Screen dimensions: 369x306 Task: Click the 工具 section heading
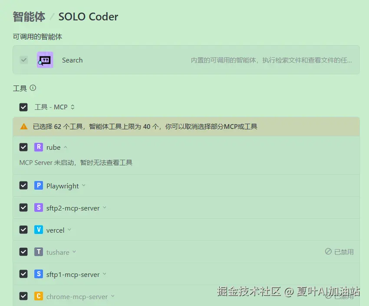click(20, 89)
